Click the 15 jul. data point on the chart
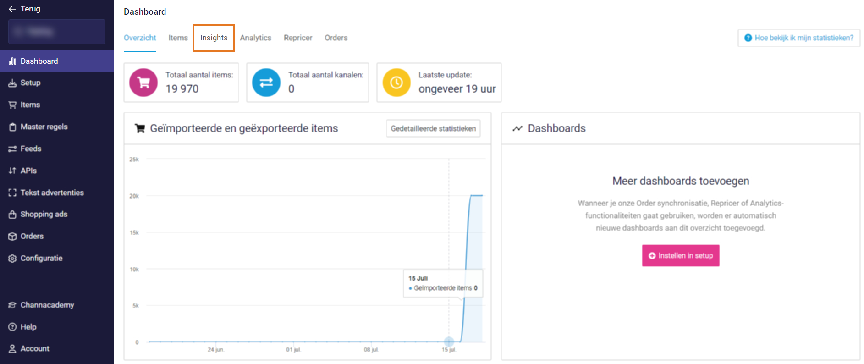Image resolution: width=864 pixels, height=364 pixels. pos(449,342)
